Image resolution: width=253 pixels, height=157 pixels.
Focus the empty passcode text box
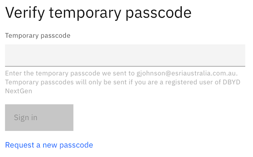125,55
